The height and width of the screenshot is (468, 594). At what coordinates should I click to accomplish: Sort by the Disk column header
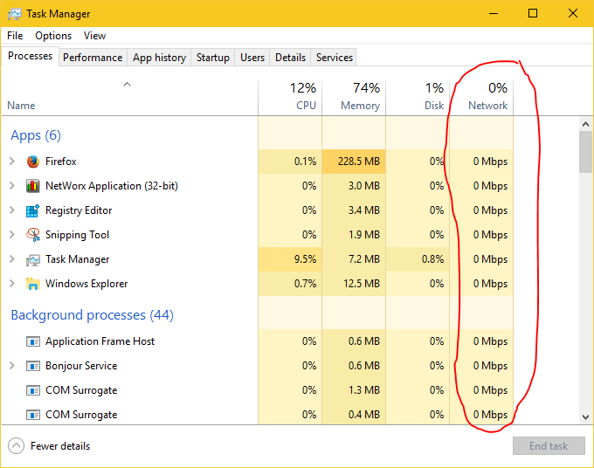tap(418, 97)
